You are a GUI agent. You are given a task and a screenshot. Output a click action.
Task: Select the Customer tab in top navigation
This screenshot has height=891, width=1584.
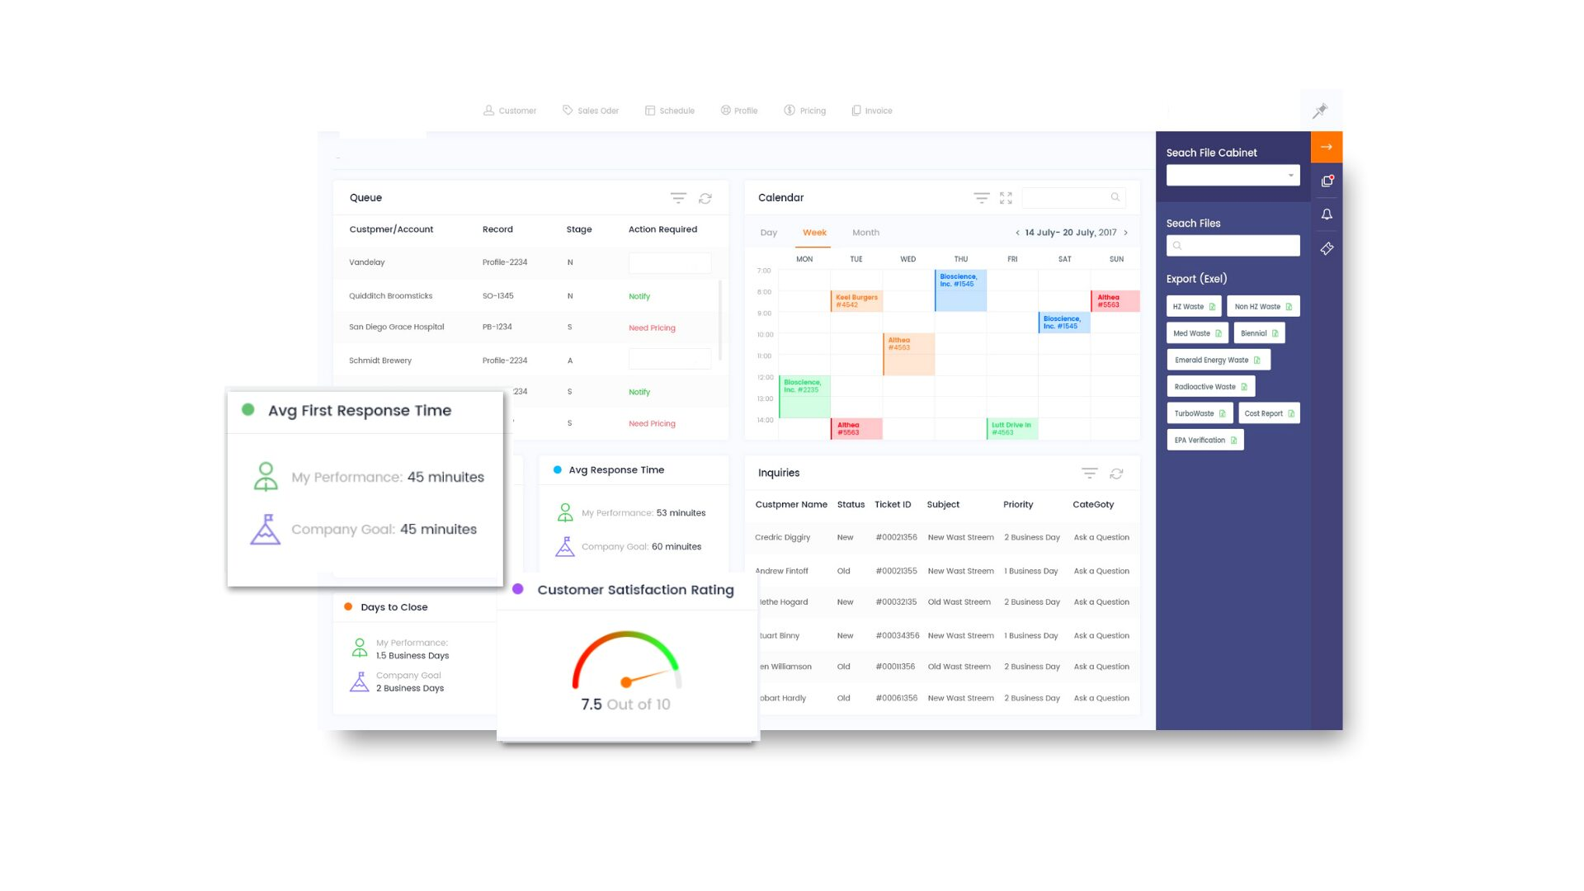[x=510, y=110]
